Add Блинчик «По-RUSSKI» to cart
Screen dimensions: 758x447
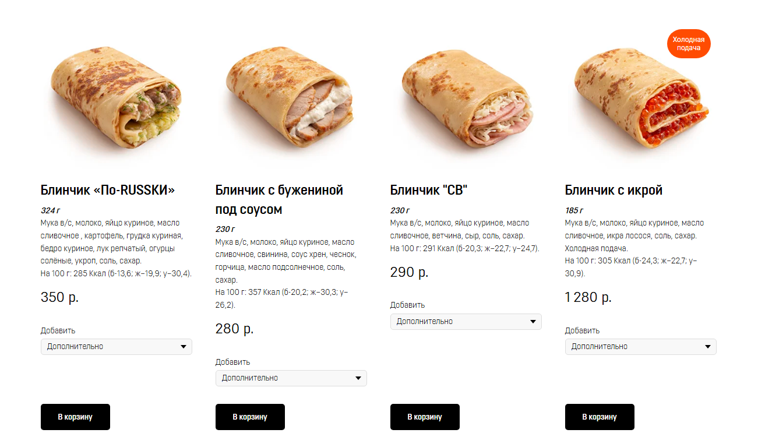(x=75, y=417)
